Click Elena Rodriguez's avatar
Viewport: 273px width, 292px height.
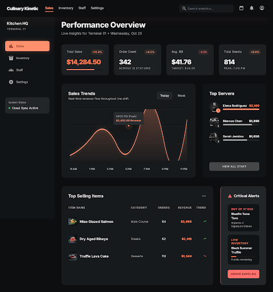214,107
